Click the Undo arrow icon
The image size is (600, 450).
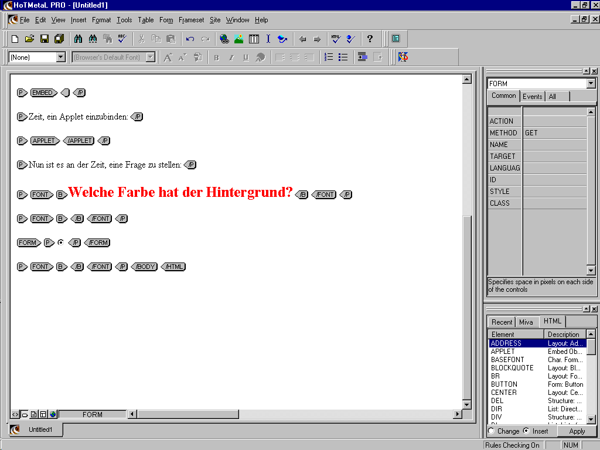click(190, 39)
